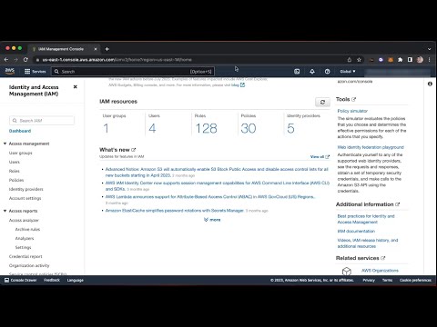Open Organization activity in the sidebar
This screenshot has width=437, height=327.
pyautogui.click(x=29, y=265)
